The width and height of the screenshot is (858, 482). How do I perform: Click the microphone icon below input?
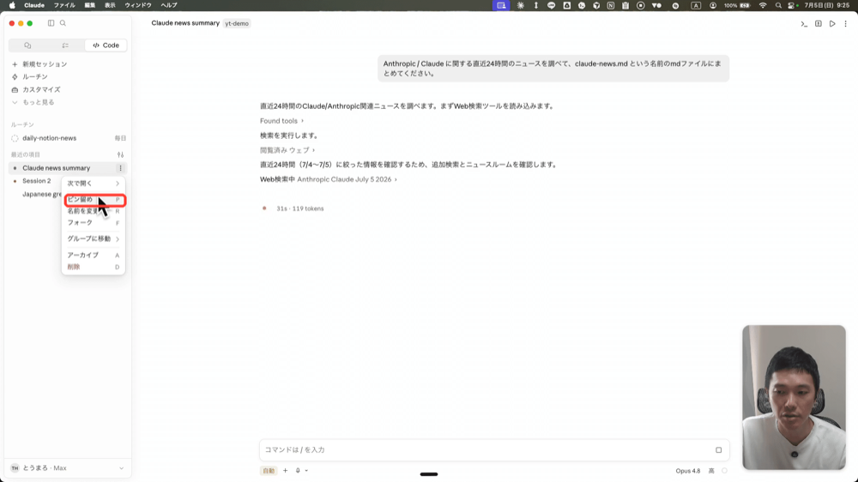coord(298,471)
